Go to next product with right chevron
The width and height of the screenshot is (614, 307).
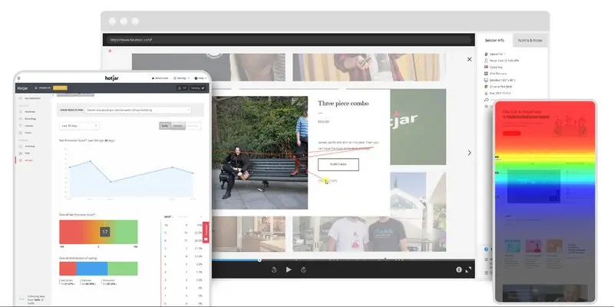pyautogui.click(x=469, y=153)
